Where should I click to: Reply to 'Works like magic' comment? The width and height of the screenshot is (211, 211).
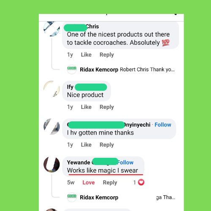pyautogui.click(x=110, y=183)
